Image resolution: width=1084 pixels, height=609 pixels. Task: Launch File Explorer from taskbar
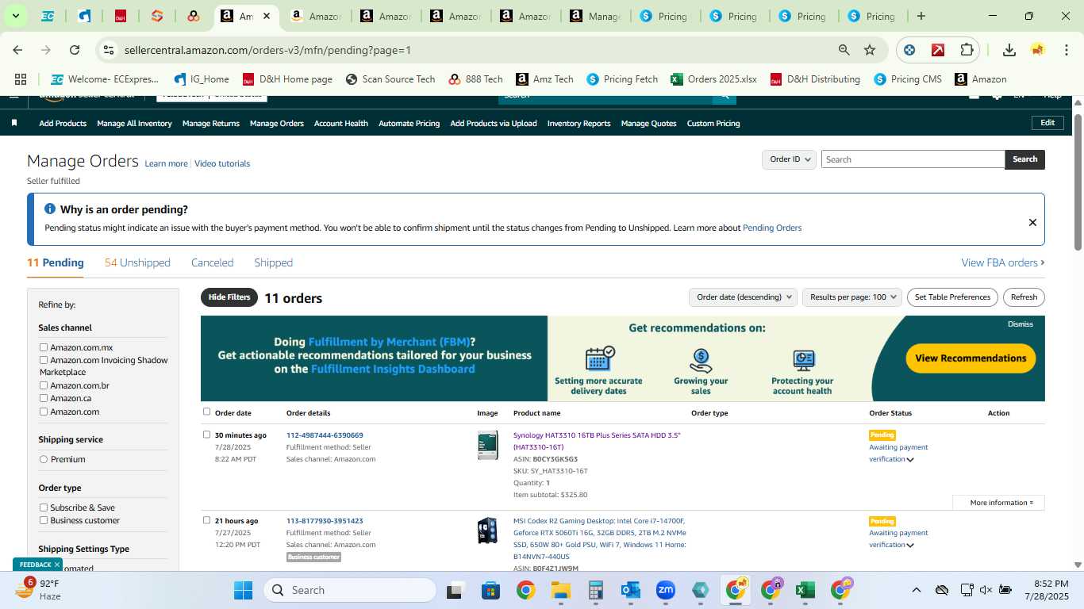561,590
